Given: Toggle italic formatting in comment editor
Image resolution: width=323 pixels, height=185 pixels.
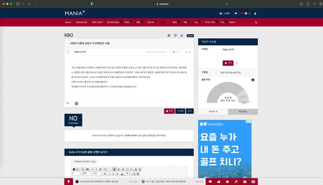Looking at the screenshot, I should pyautogui.click(x=109, y=174).
